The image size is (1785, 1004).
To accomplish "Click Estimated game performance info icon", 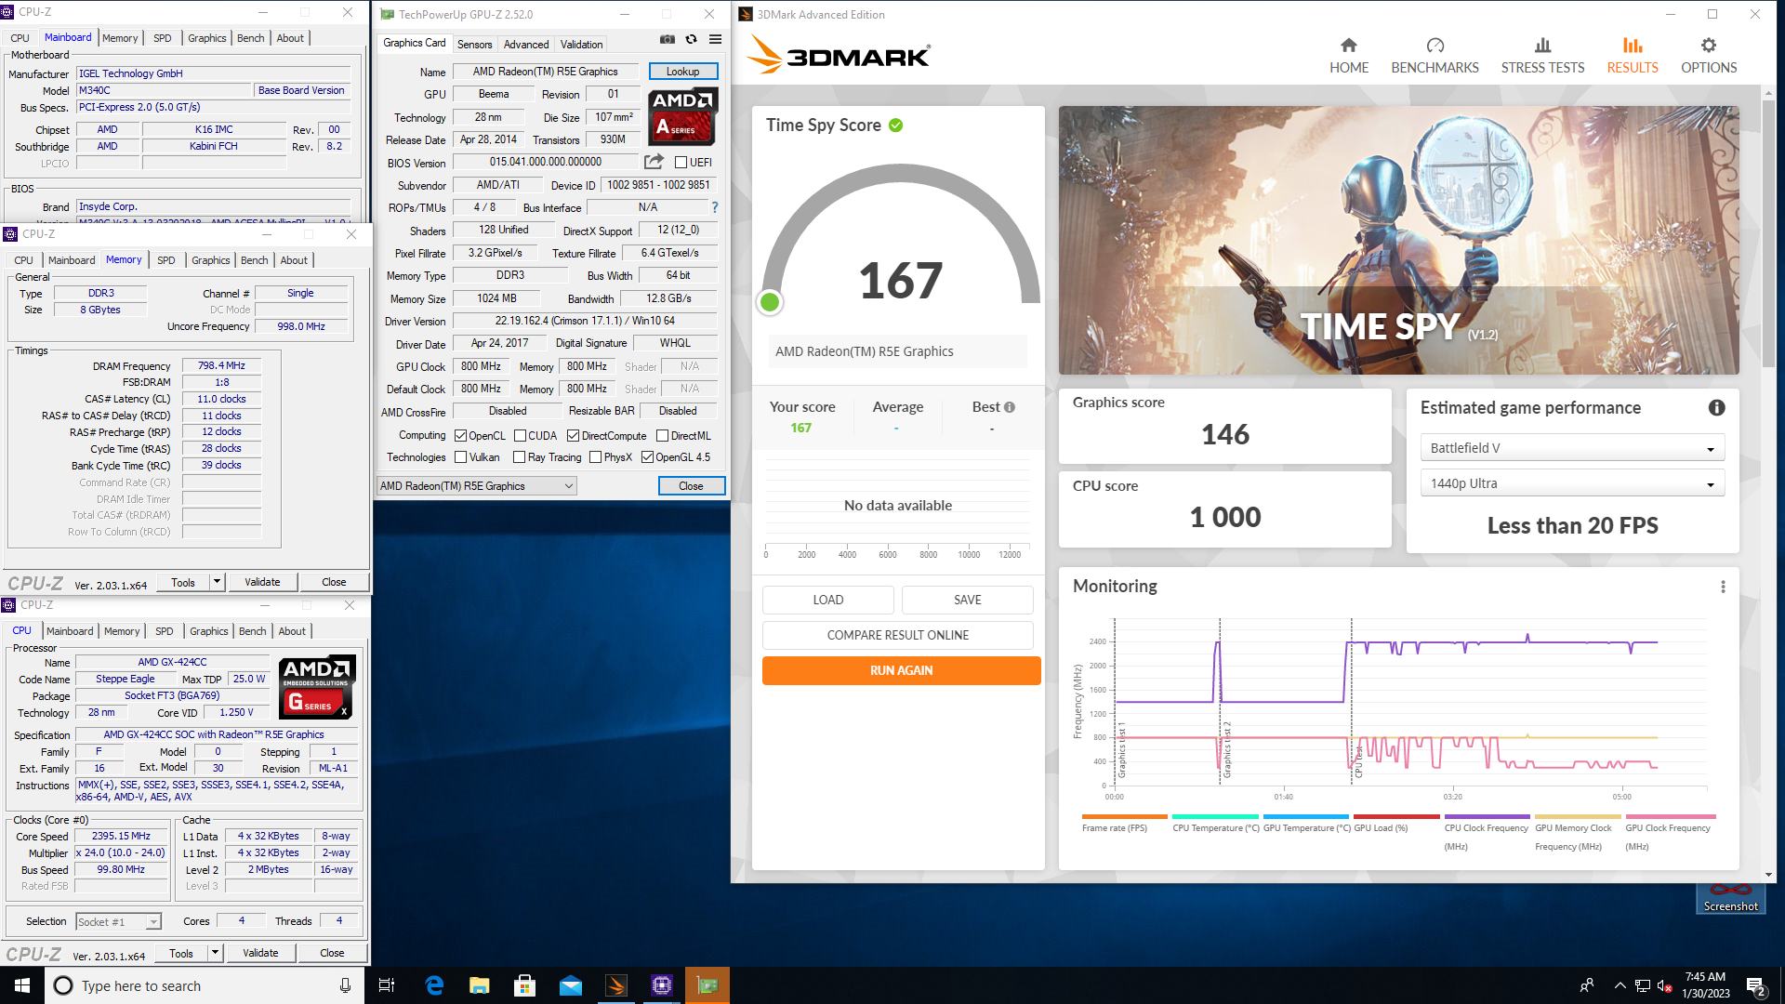I will coord(1716,407).
